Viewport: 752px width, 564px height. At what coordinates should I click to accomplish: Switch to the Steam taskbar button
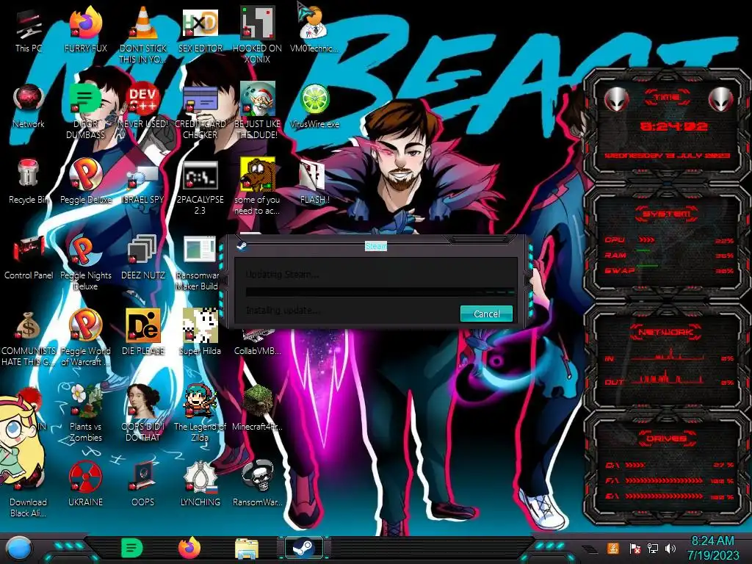(x=303, y=548)
